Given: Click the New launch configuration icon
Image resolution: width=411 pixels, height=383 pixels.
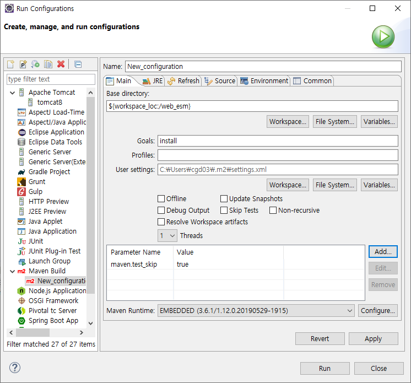Looking at the screenshot, I should [x=11, y=64].
